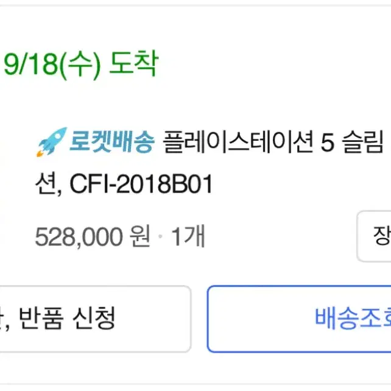Image resolution: width=391 pixels, height=391 pixels.
Task: Click the blue rocket icon
Action: point(52,142)
